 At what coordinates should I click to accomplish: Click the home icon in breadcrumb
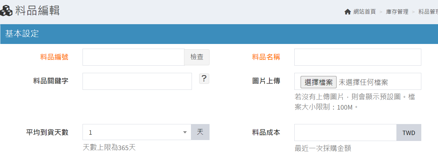coord(348,12)
